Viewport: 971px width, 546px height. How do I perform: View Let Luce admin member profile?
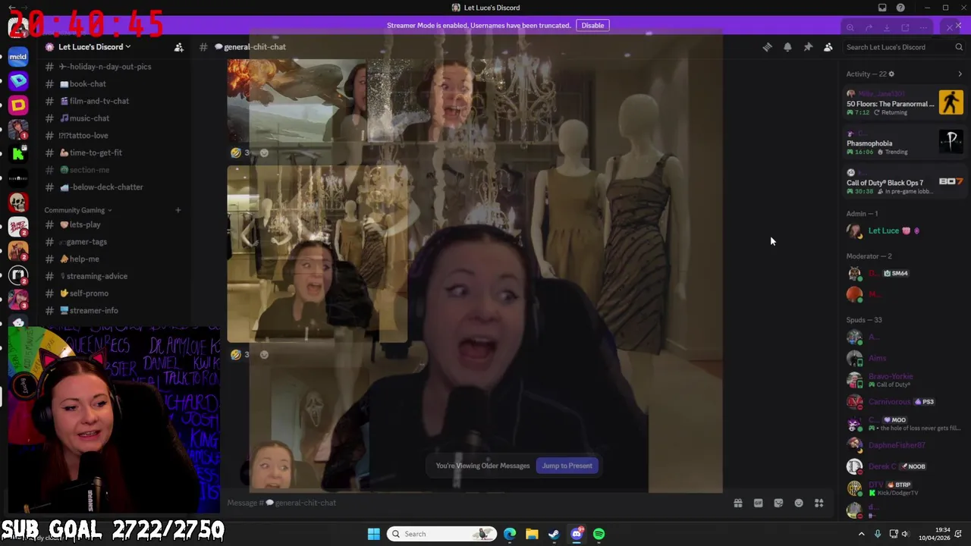pos(904,231)
